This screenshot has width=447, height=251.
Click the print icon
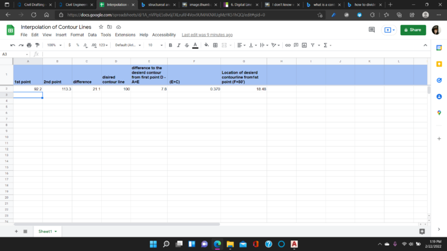pos(29,45)
